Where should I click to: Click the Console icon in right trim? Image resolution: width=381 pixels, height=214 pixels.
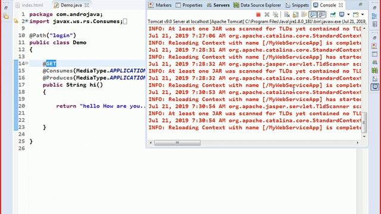click(x=374, y=87)
